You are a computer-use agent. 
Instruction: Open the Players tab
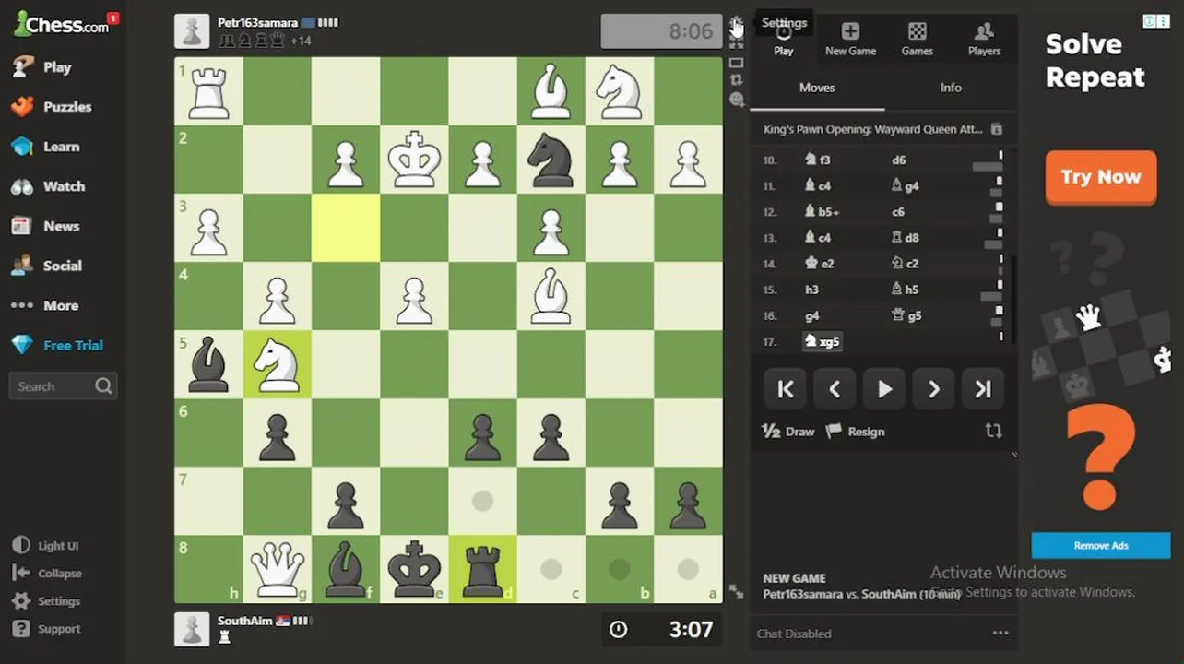(x=984, y=39)
